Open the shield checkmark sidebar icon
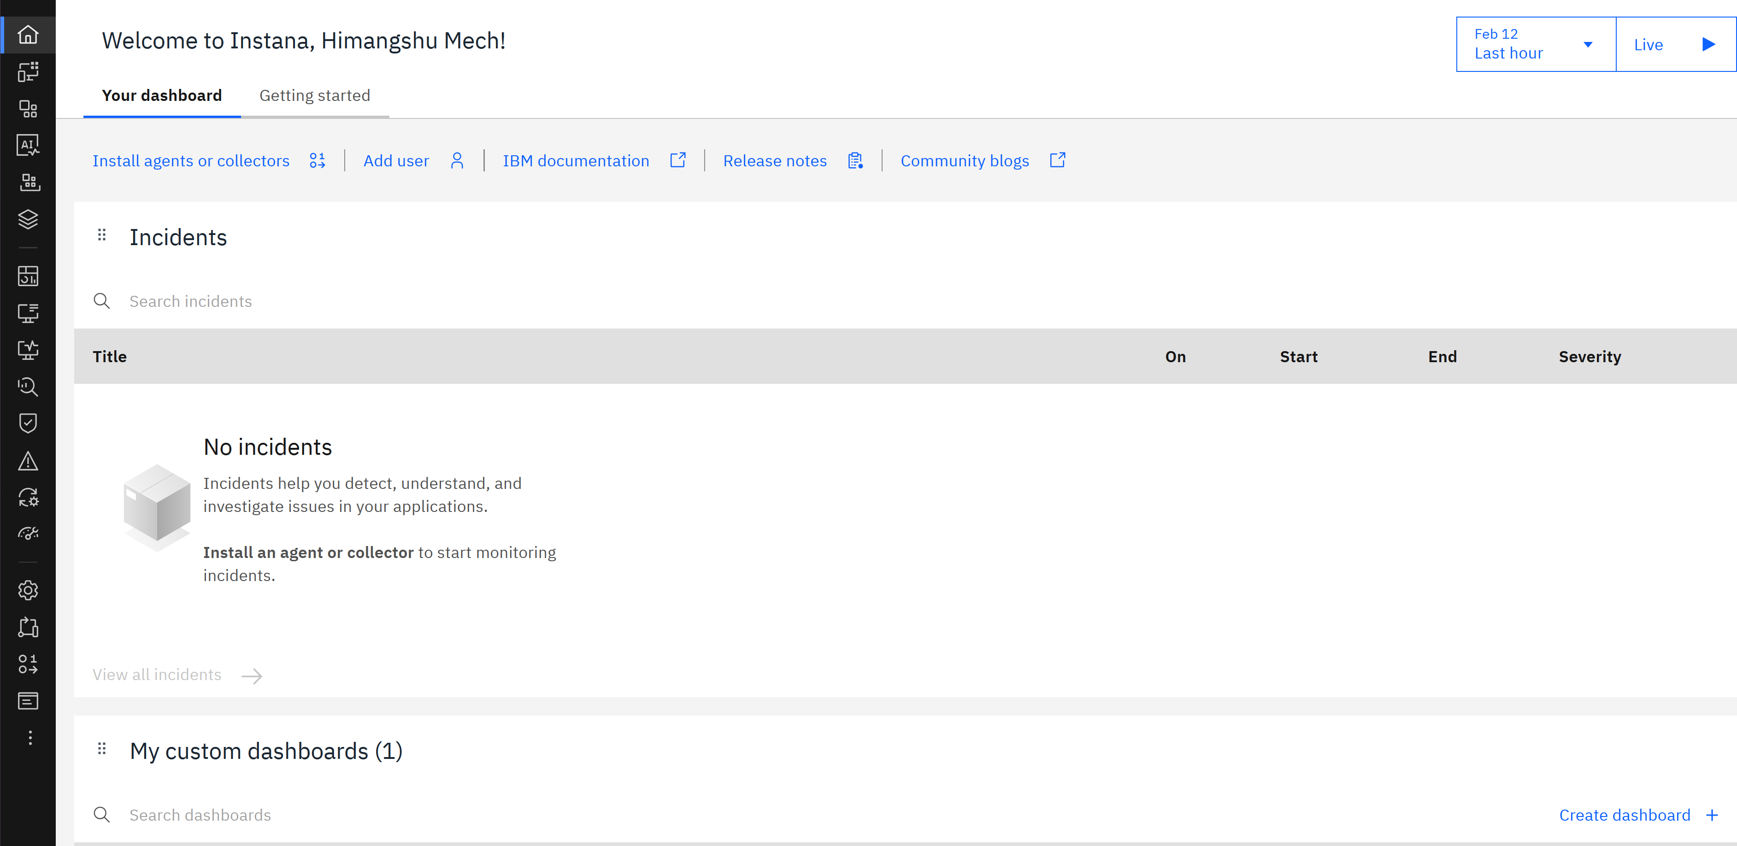This screenshot has width=1737, height=846. 28,423
